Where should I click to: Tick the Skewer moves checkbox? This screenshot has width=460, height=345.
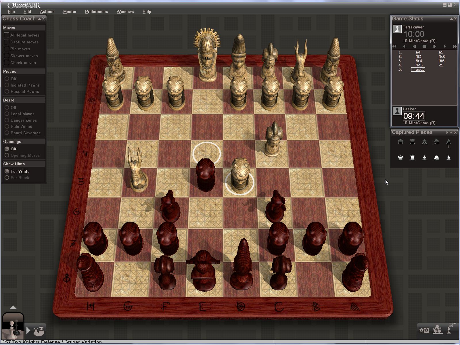[7, 55]
